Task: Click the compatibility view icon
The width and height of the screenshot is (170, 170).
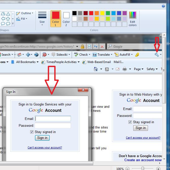Action: tap(89, 47)
